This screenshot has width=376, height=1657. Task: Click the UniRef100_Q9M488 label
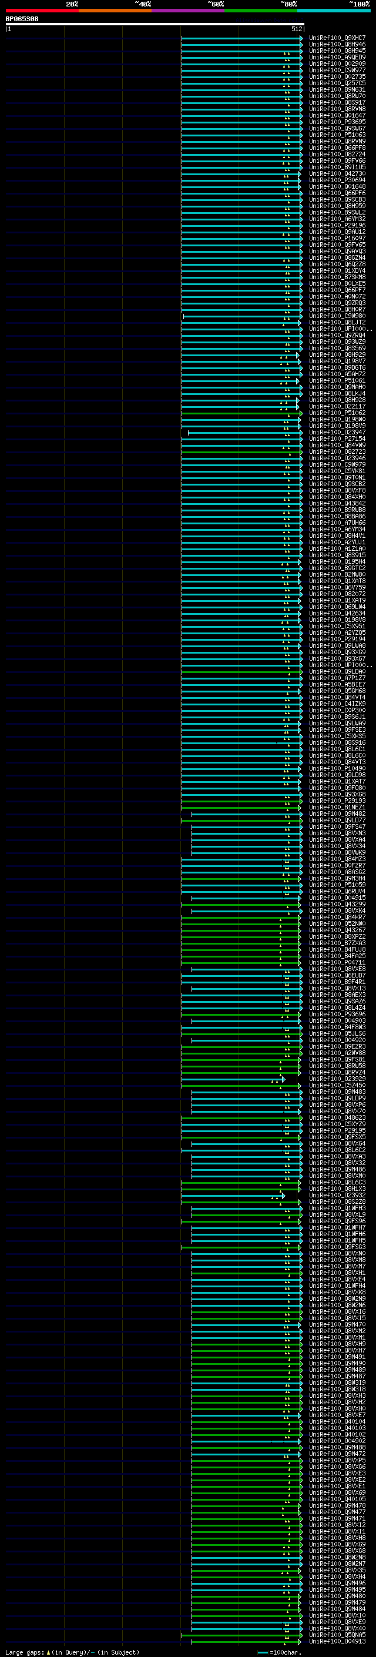click(337, 1447)
